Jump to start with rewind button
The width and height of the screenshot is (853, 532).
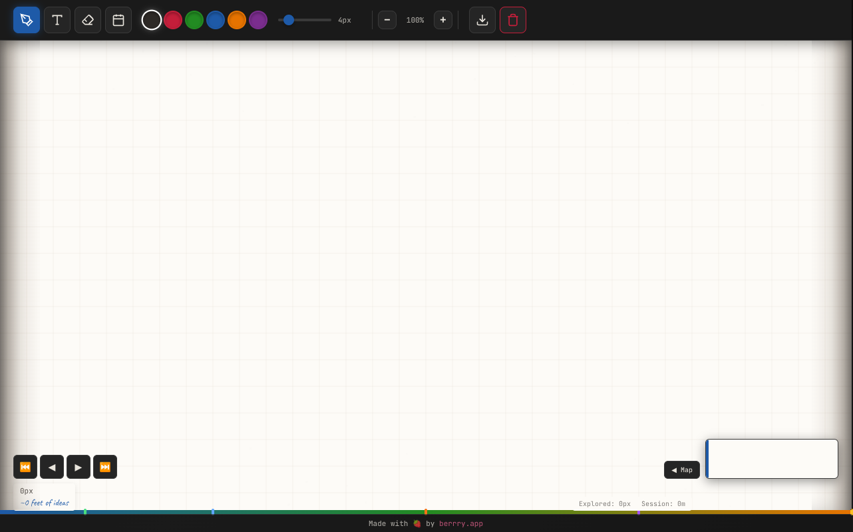click(25, 467)
